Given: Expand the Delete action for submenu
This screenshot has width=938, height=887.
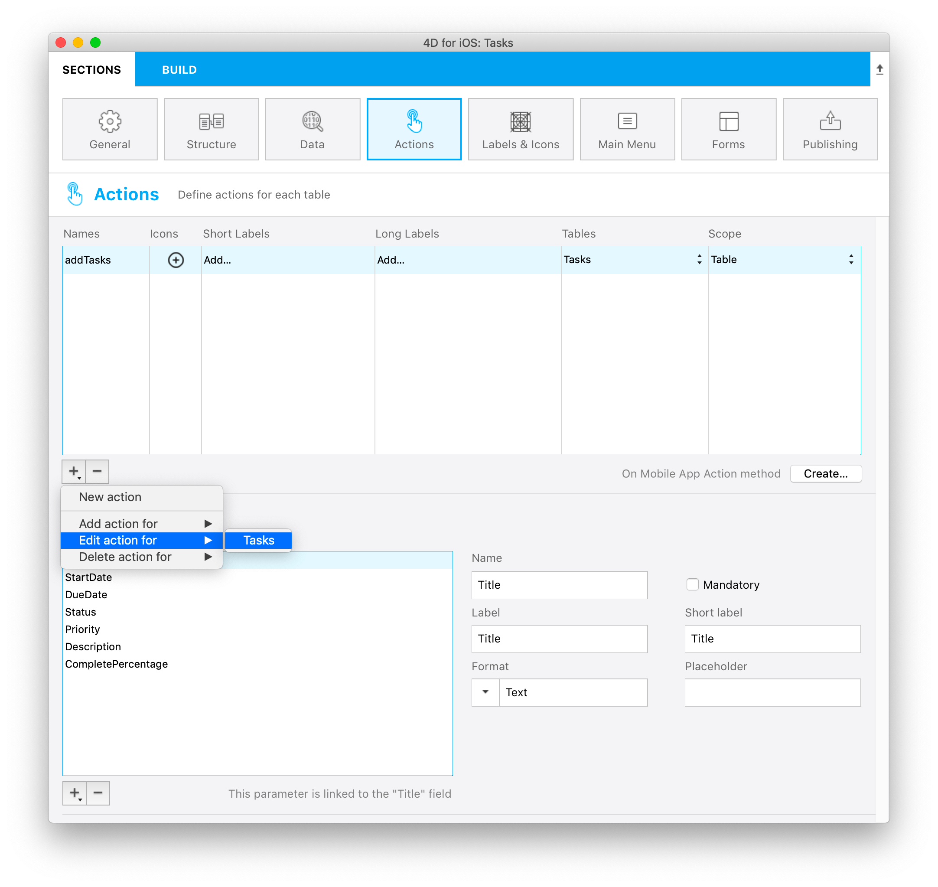Looking at the screenshot, I should coord(142,557).
